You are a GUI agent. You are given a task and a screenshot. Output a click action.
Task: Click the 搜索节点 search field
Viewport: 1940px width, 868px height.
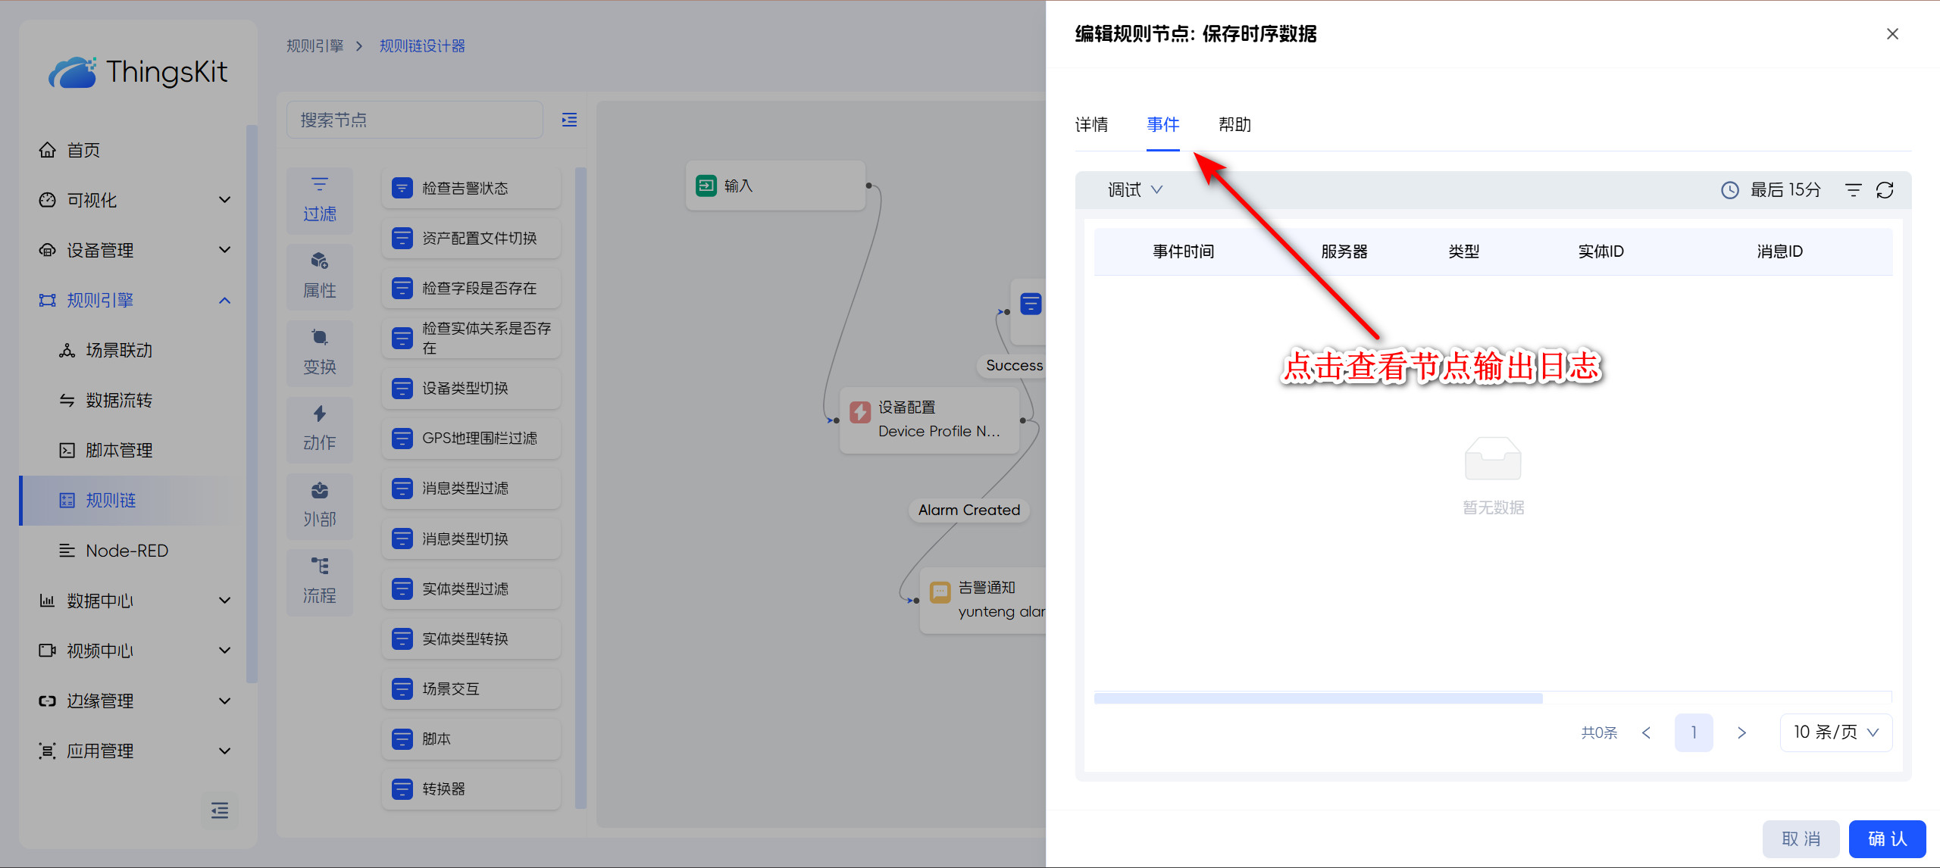pyautogui.click(x=415, y=120)
